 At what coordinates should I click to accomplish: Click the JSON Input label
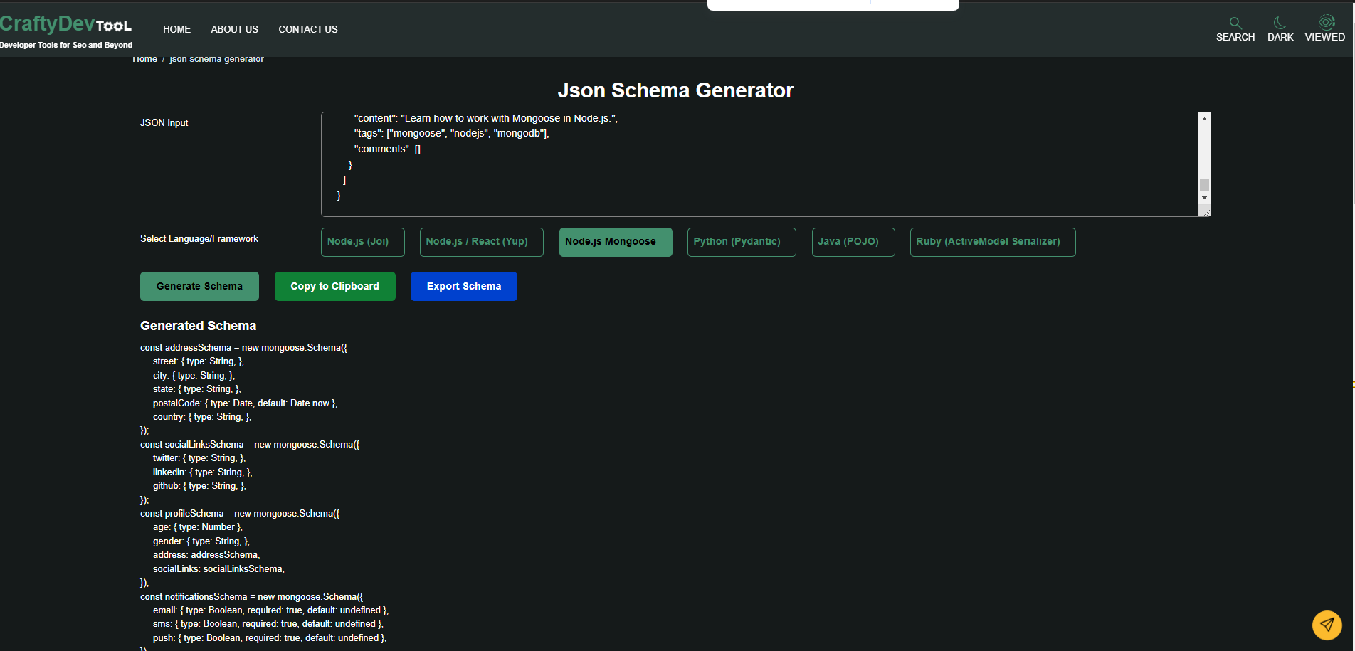click(x=164, y=123)
